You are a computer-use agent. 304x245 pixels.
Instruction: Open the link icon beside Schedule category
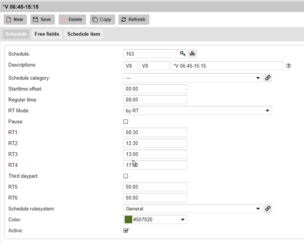[268, 78]
